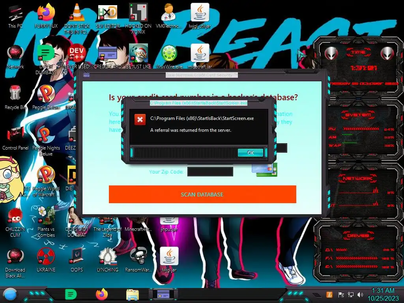404x303 pixels.
Task: Open the RansomWar... skull desktop shortcut
Action: (x=138, y=260)
